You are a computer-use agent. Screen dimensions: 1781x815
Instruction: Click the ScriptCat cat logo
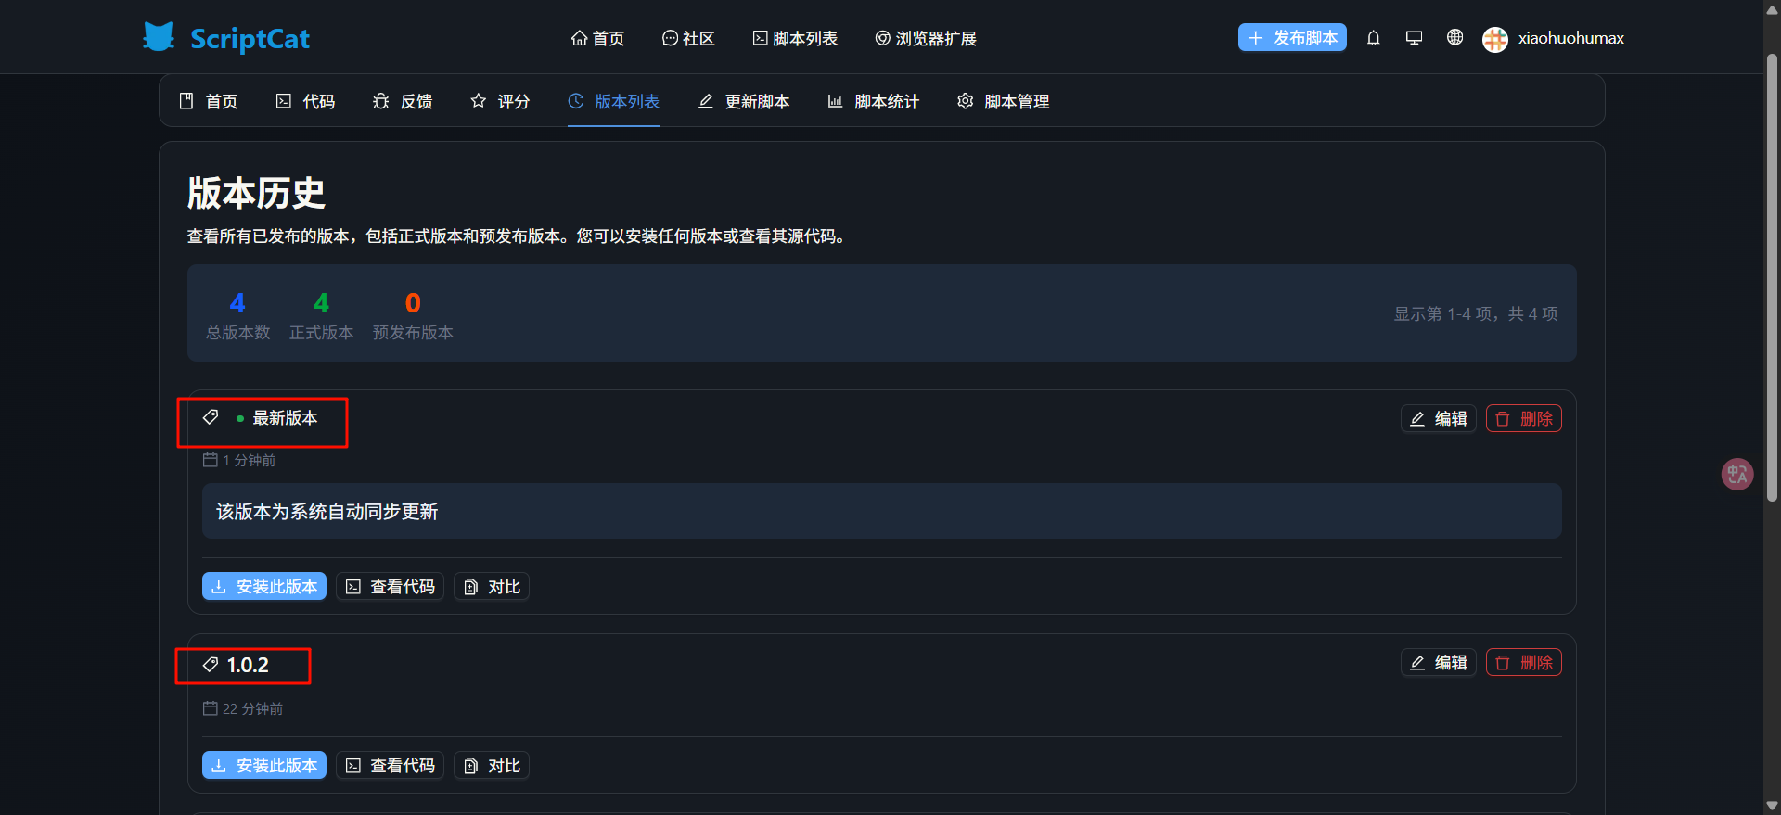click(x=159, y=37)
